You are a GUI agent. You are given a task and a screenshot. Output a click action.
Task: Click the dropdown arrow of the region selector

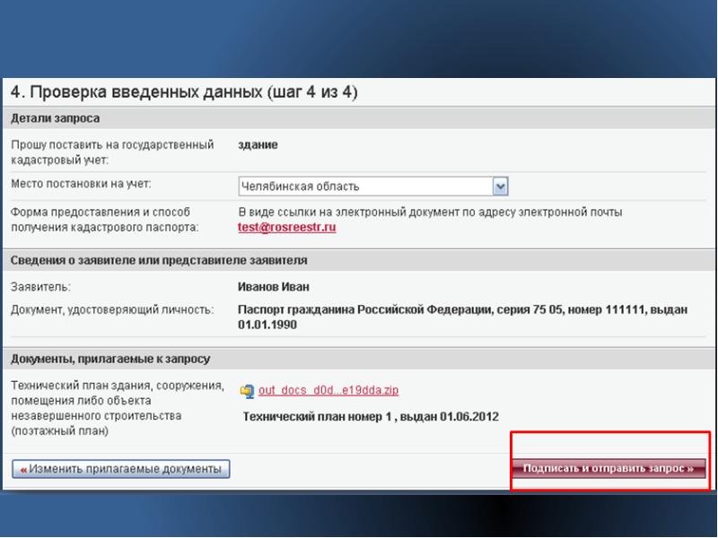501,187
